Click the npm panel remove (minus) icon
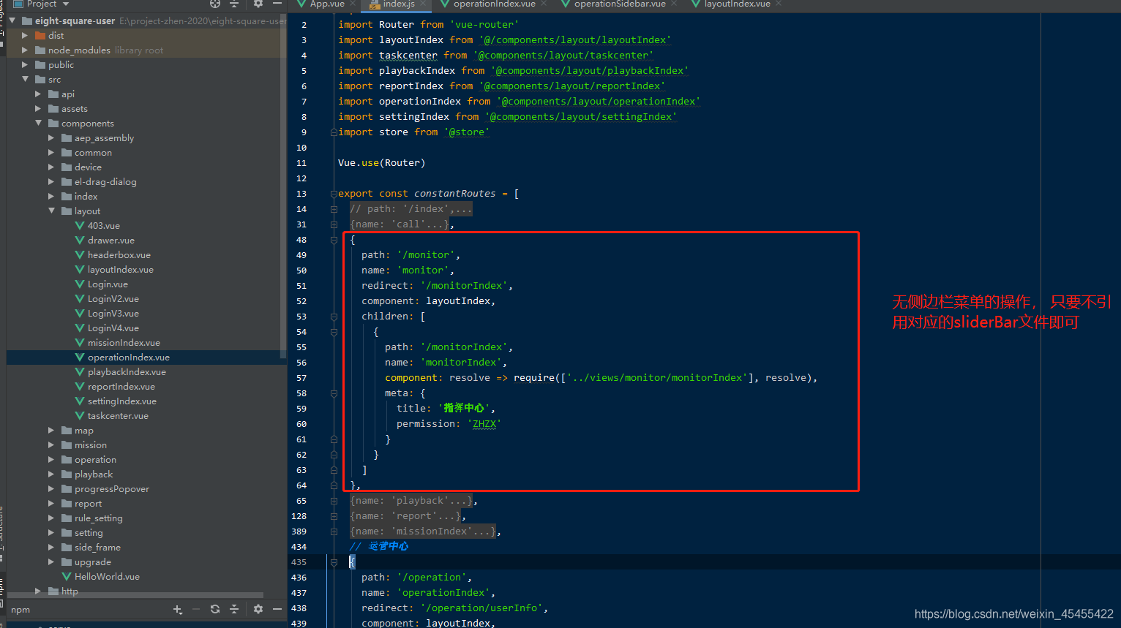This screenshot has height=628, width=1121. click(196, 609)
